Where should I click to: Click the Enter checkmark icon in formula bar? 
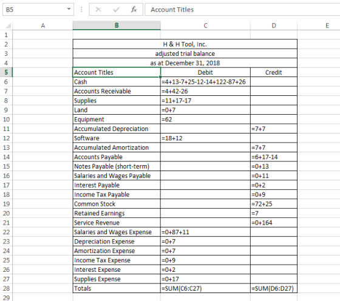[x=116, y=10]
